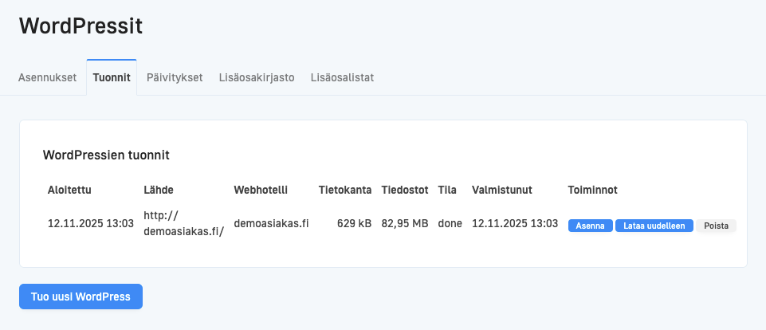Open the Asennukset tab

(47, 78)
